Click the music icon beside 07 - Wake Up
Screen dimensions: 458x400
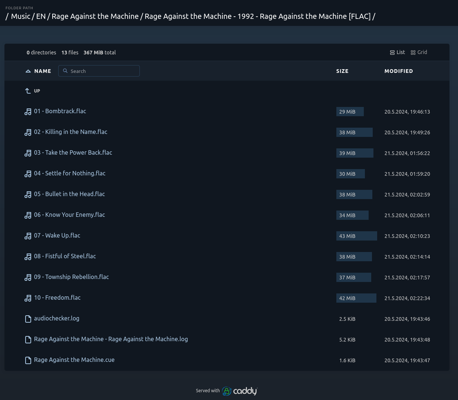point(28,236)
